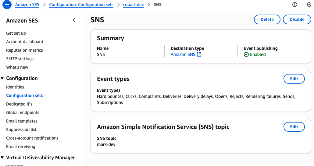This screenshot has height=166, width=314.
Task: Open Configuration: Configuration sets breadcrumb
Action: click(81, 5)
